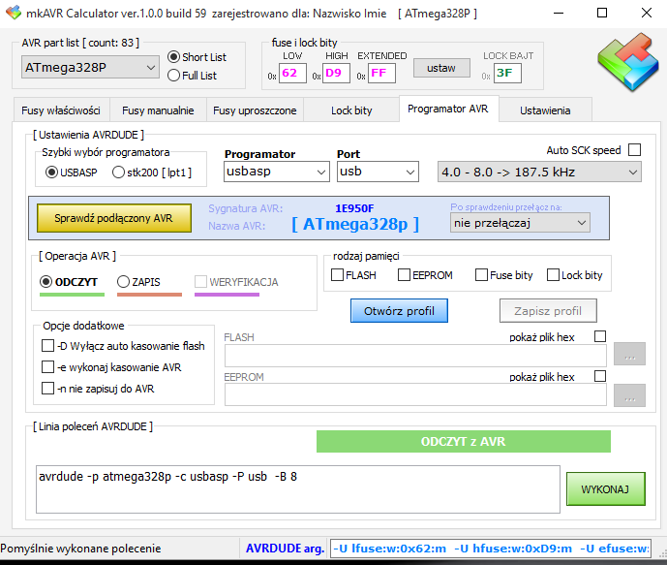Click the Zapisz profil button
Viewport: 667px width, 565px height.
pos(548,311)
